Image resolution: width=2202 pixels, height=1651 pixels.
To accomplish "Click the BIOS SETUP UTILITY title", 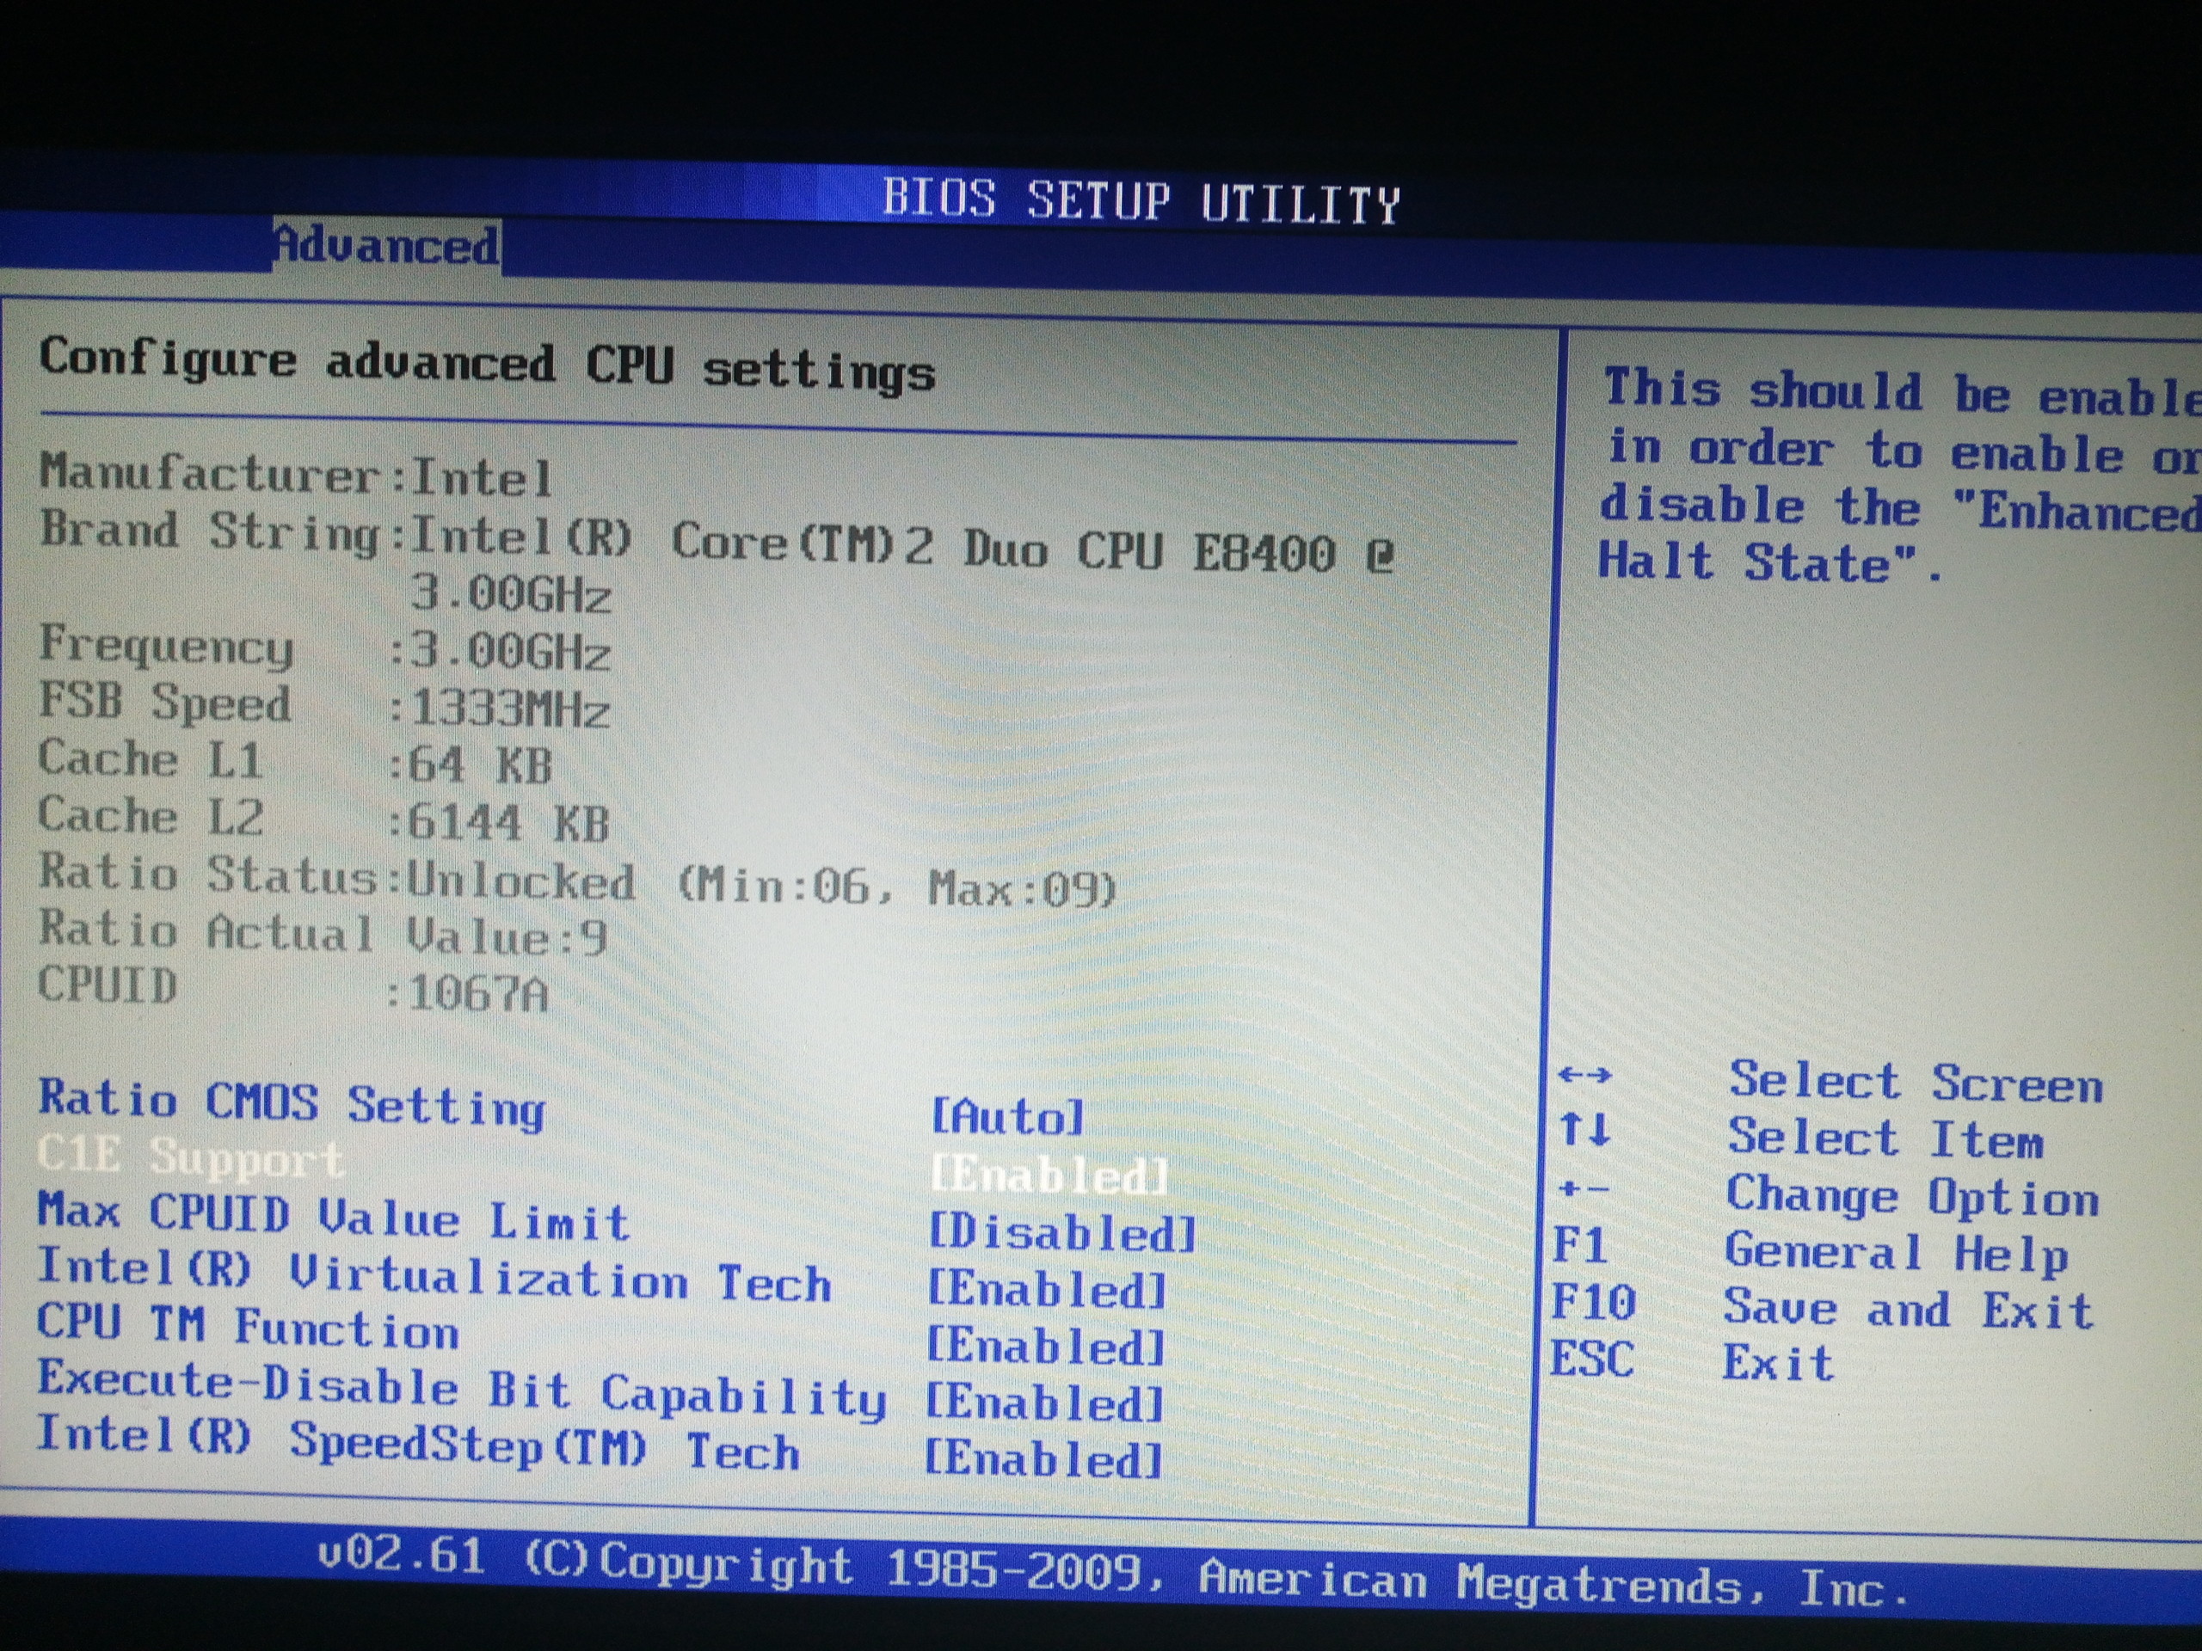I will click(x=1141, y=201).
